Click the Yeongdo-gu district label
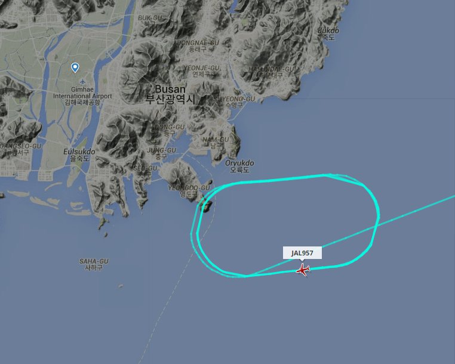455x364 pixels. (189, 191)
